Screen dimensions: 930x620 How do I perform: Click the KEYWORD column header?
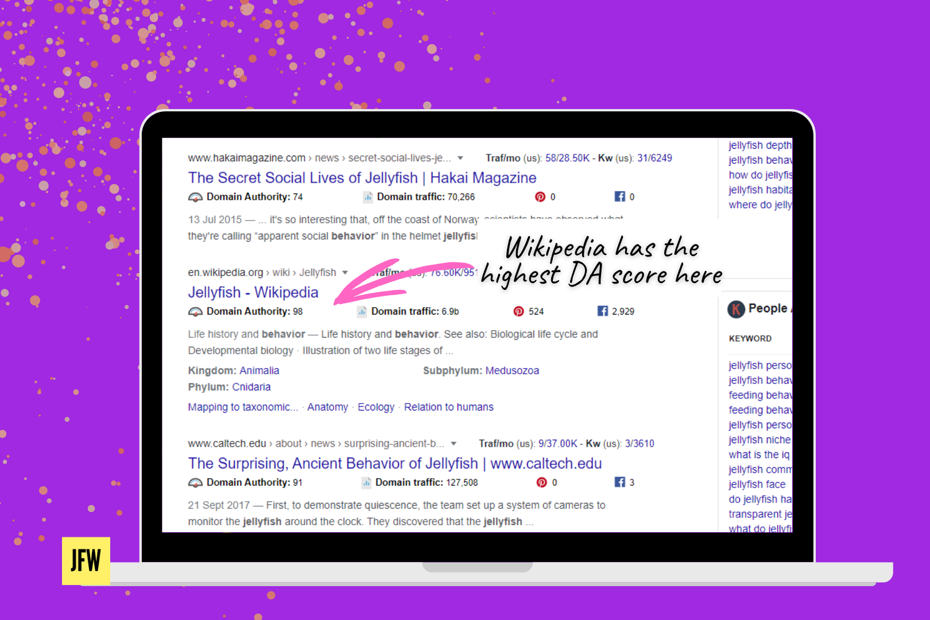750,339
